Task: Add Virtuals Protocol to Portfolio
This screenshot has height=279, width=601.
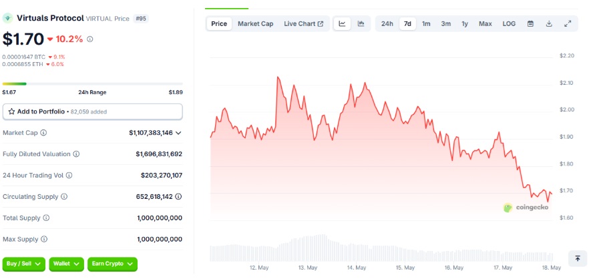Action: (92, 111)
